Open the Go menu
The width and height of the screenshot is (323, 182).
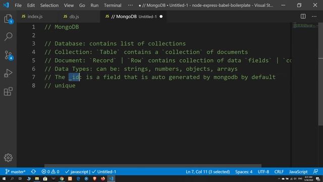(x=82, y=6)
